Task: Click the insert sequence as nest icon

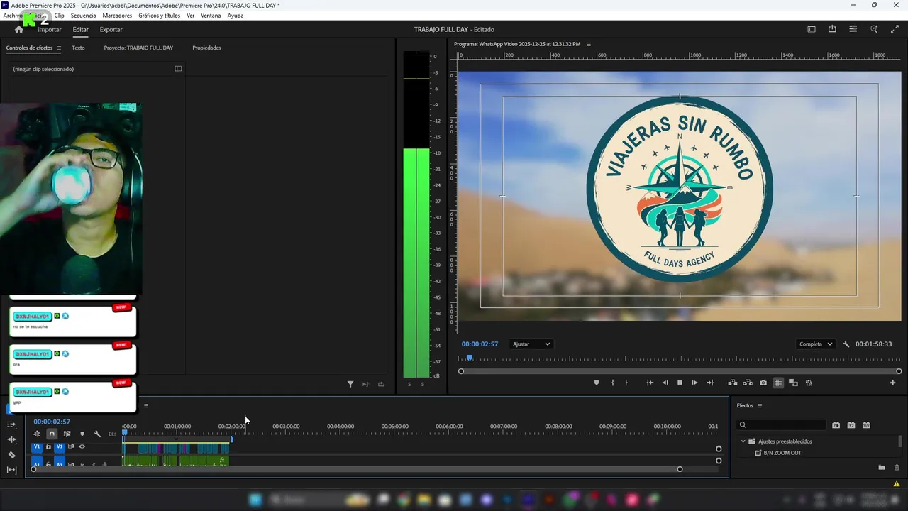Action: tap(37, 434)
